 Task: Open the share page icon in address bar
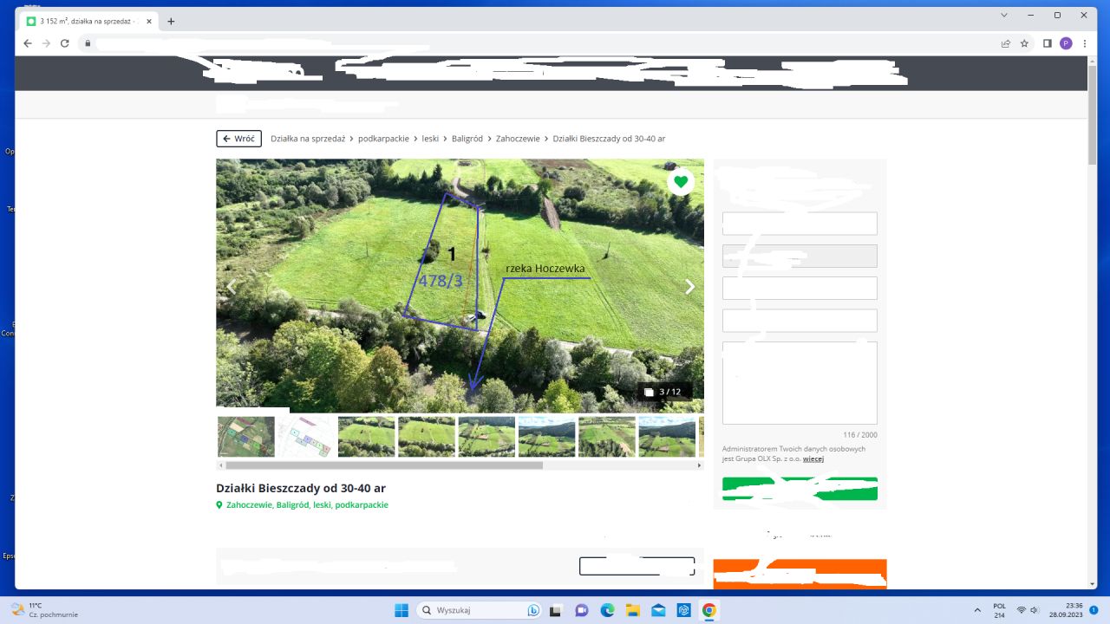tap(1006, 43)
